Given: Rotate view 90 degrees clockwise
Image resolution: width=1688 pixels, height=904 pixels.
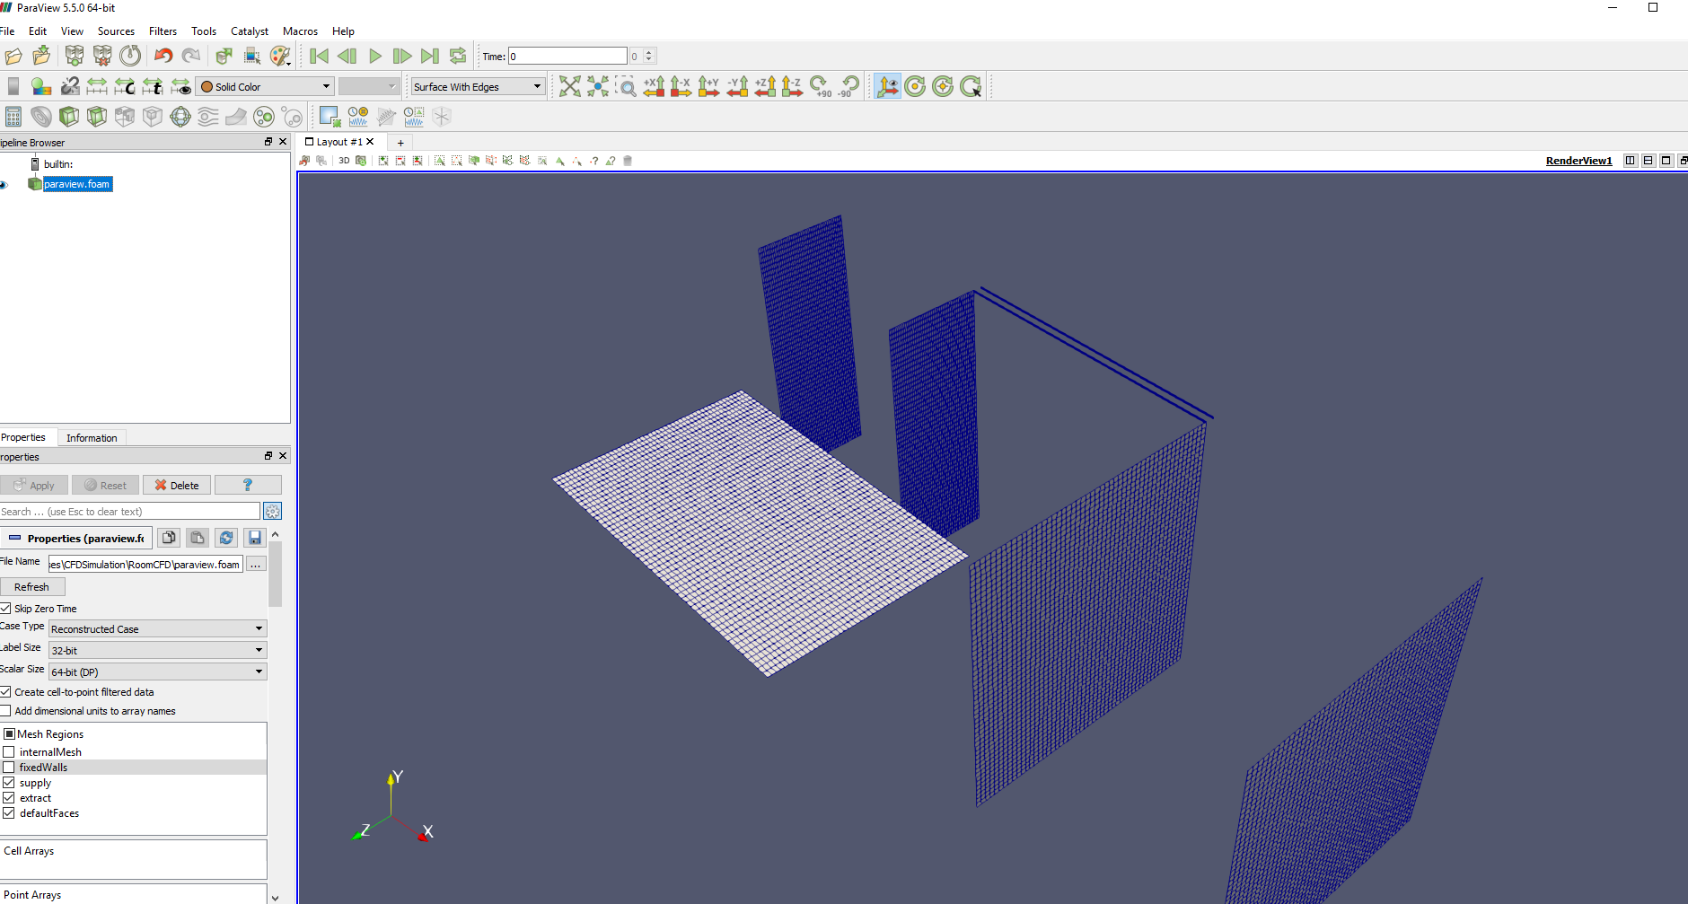Looking at the screenshot, I should [x=821, y=86].
